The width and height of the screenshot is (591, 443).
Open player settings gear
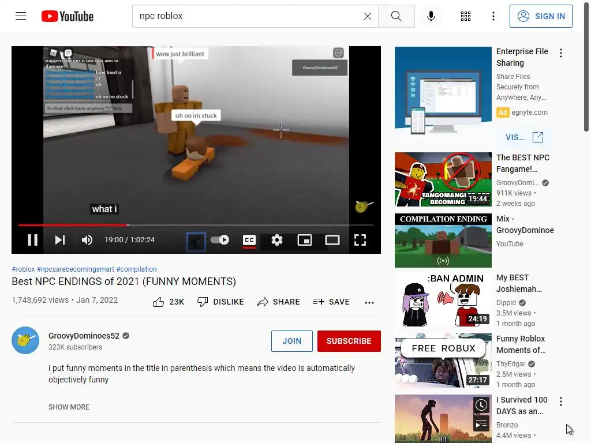[277, 240]
